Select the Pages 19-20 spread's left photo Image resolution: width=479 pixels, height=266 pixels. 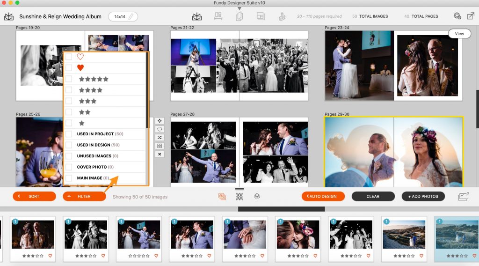[x=41, y=66]
